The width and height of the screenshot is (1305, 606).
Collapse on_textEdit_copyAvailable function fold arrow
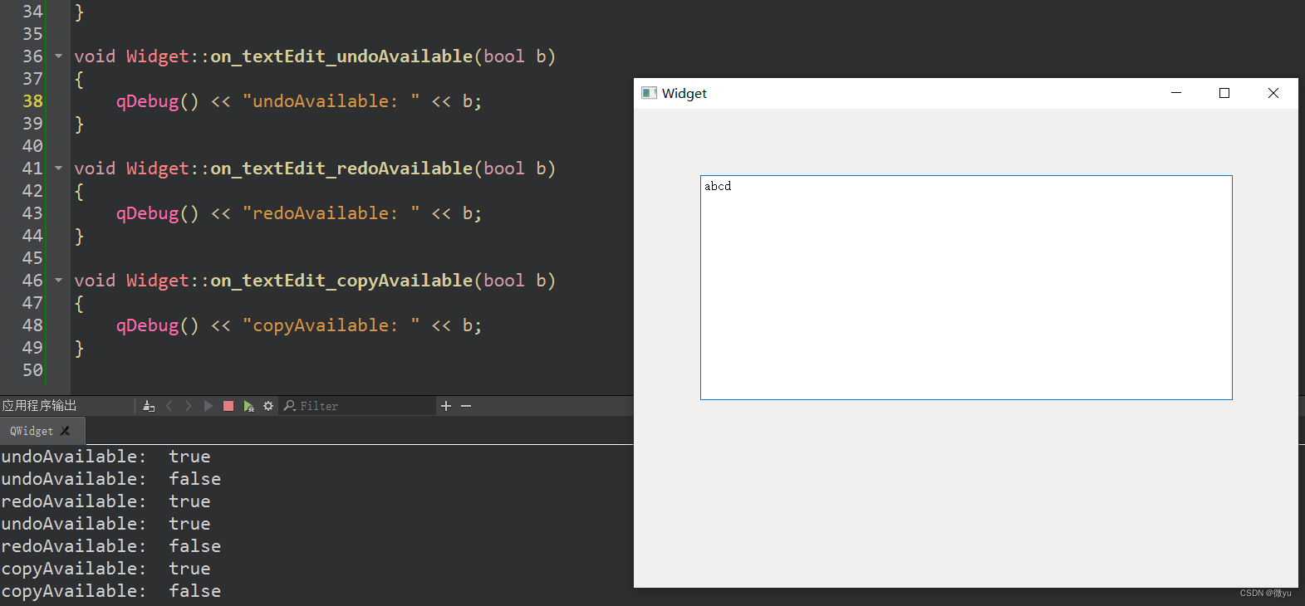point(58,281)
